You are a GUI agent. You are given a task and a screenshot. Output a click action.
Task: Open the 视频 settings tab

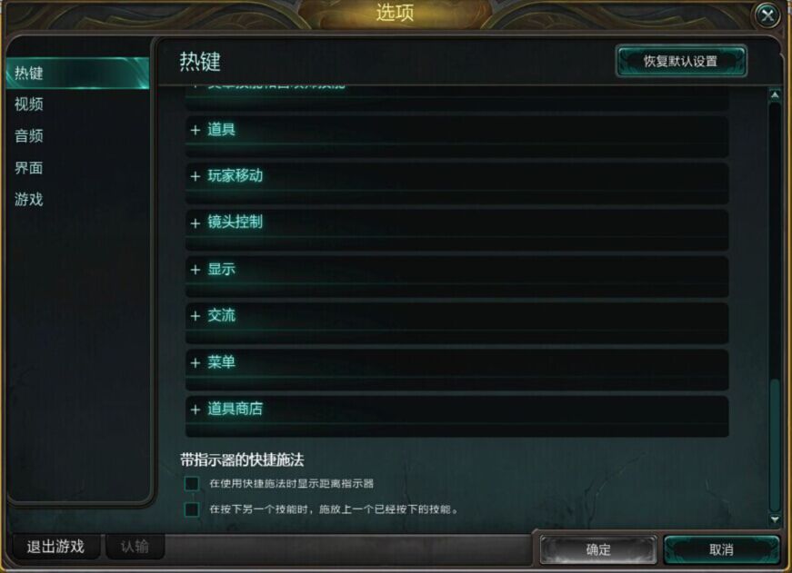point(29,104)
